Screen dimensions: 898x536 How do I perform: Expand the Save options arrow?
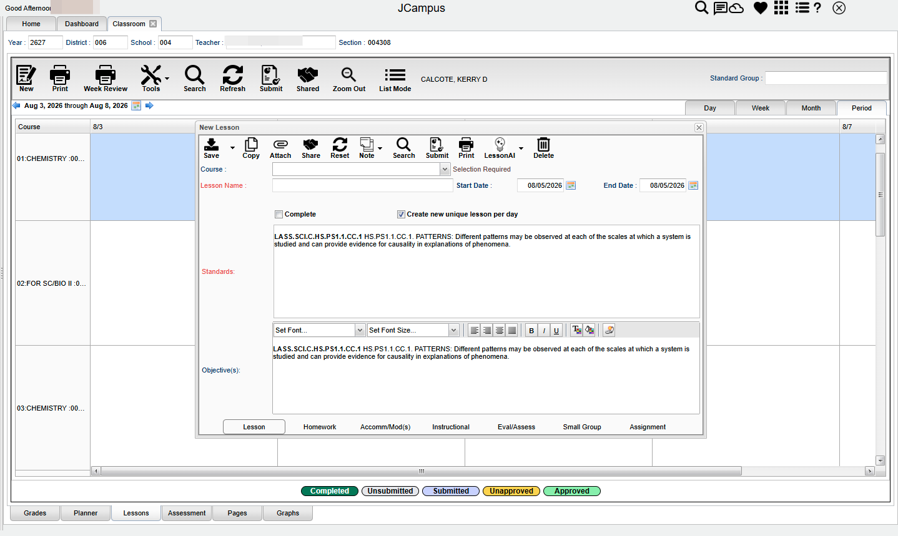point(232,148)
